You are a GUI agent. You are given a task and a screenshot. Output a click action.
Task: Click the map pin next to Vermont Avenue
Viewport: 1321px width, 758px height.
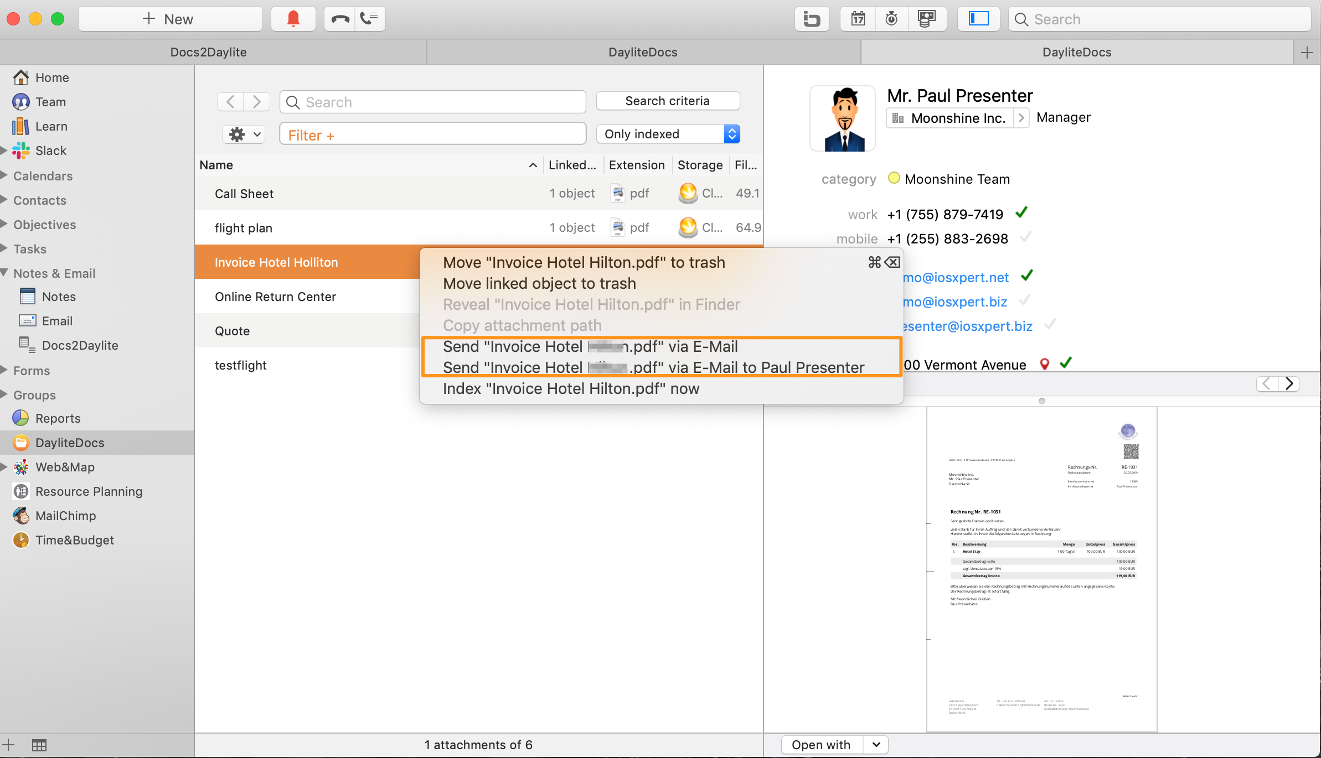click(1045, 364)
